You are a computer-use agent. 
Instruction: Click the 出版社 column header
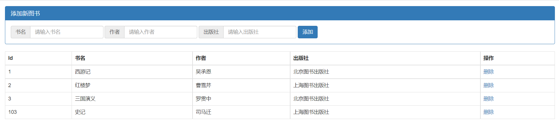coord(385,58)
